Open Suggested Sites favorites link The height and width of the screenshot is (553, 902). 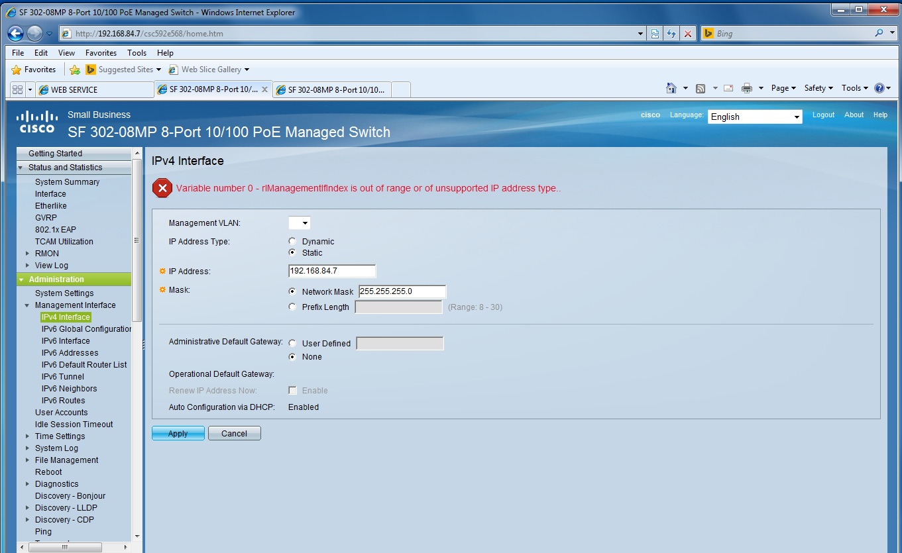124,70
